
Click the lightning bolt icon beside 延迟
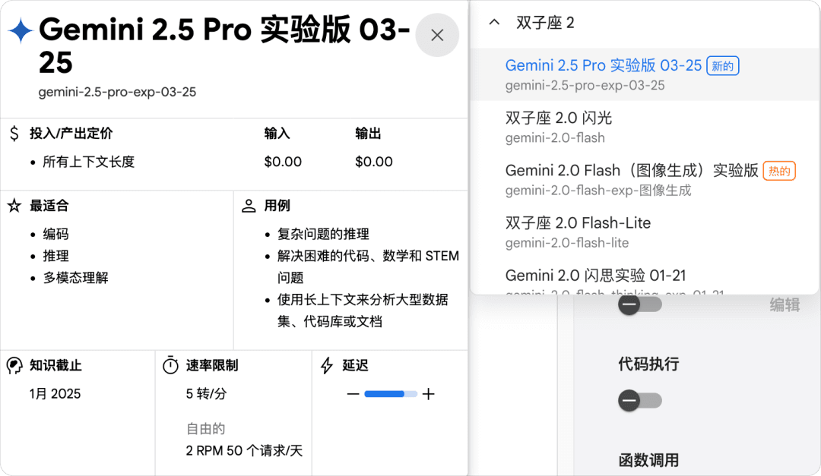pos(327,365)
